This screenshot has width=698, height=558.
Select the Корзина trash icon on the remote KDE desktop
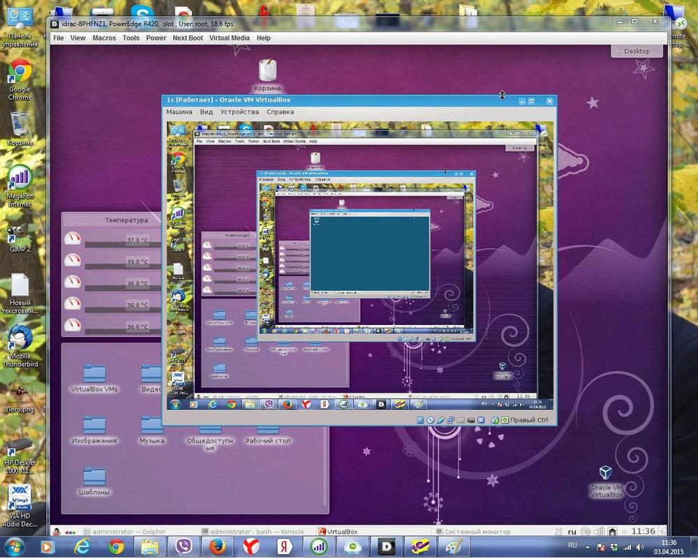click(x=267, y=75)
